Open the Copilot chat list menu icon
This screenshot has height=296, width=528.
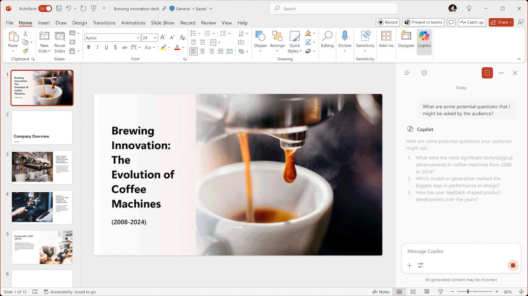click(x=407, y=73)
